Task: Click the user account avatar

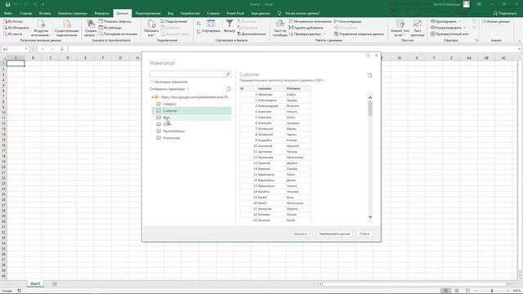Action: (x=467, y=4)
